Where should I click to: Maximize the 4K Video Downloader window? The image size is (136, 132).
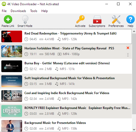point(118,4)
